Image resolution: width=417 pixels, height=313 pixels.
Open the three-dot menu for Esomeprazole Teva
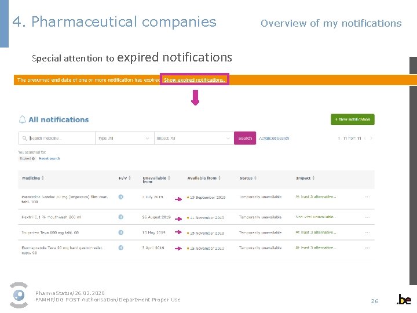(367, 248)
